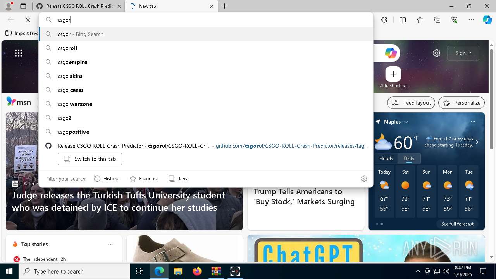Select the csgo2 suggestion

coord(206,118)
